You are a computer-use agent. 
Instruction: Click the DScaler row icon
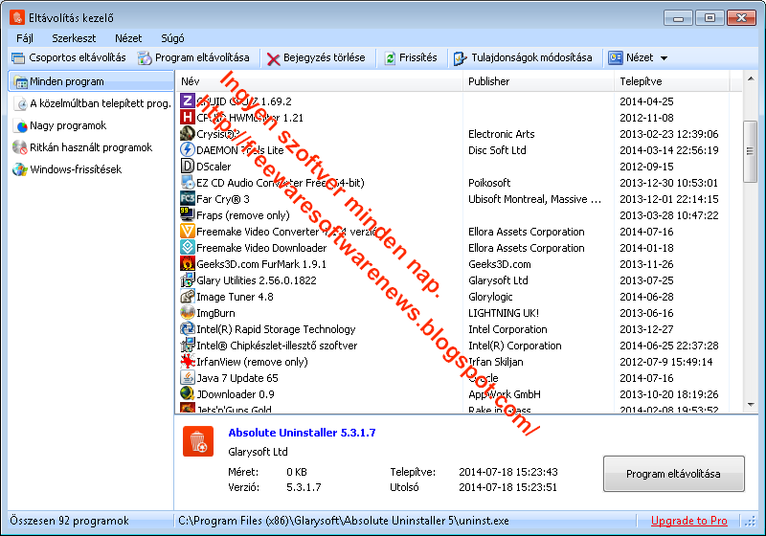coord(188,166)
